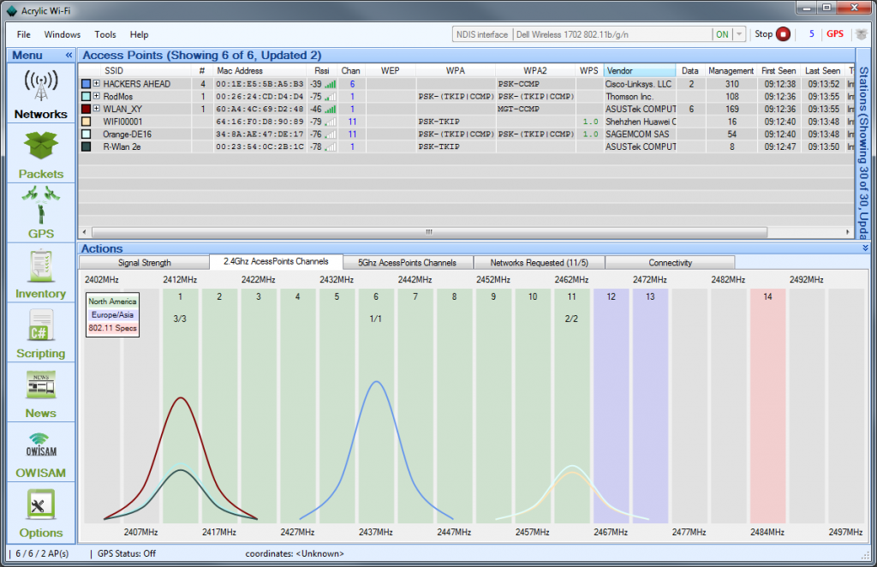Image resolution: width=877 pixels, height=567 pixels.
Task: Collapse the Menu sidebar with double chevron
Action: [x=69, y=56]
